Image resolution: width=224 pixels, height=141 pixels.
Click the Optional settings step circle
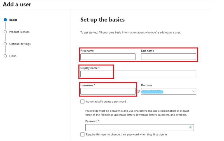coord(5,44)
